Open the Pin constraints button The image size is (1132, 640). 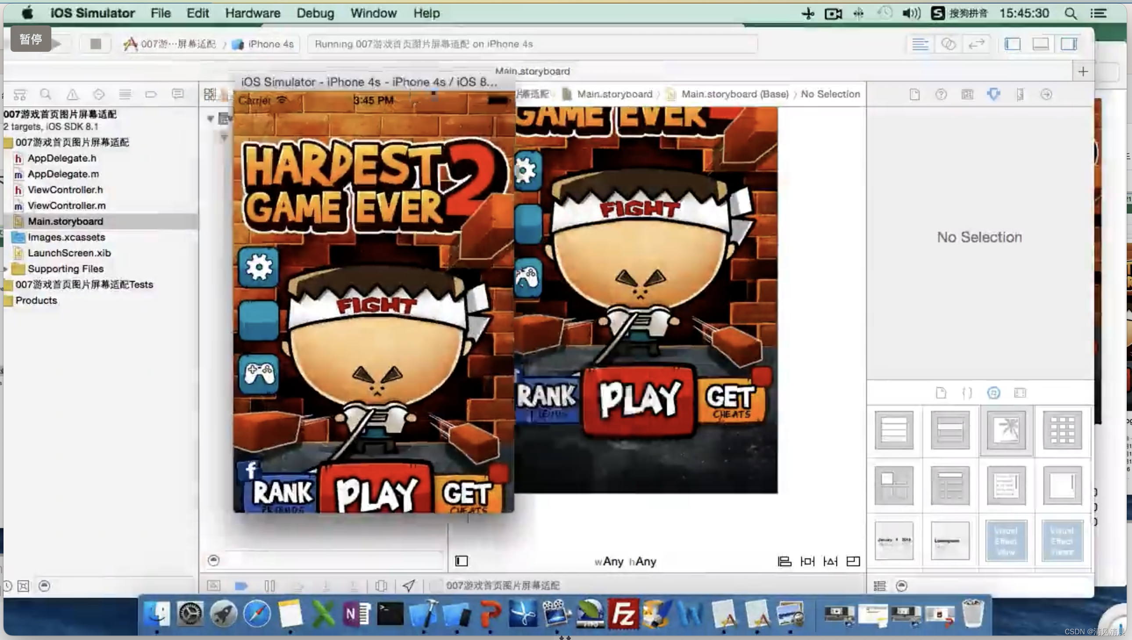[x=807, y=561]
